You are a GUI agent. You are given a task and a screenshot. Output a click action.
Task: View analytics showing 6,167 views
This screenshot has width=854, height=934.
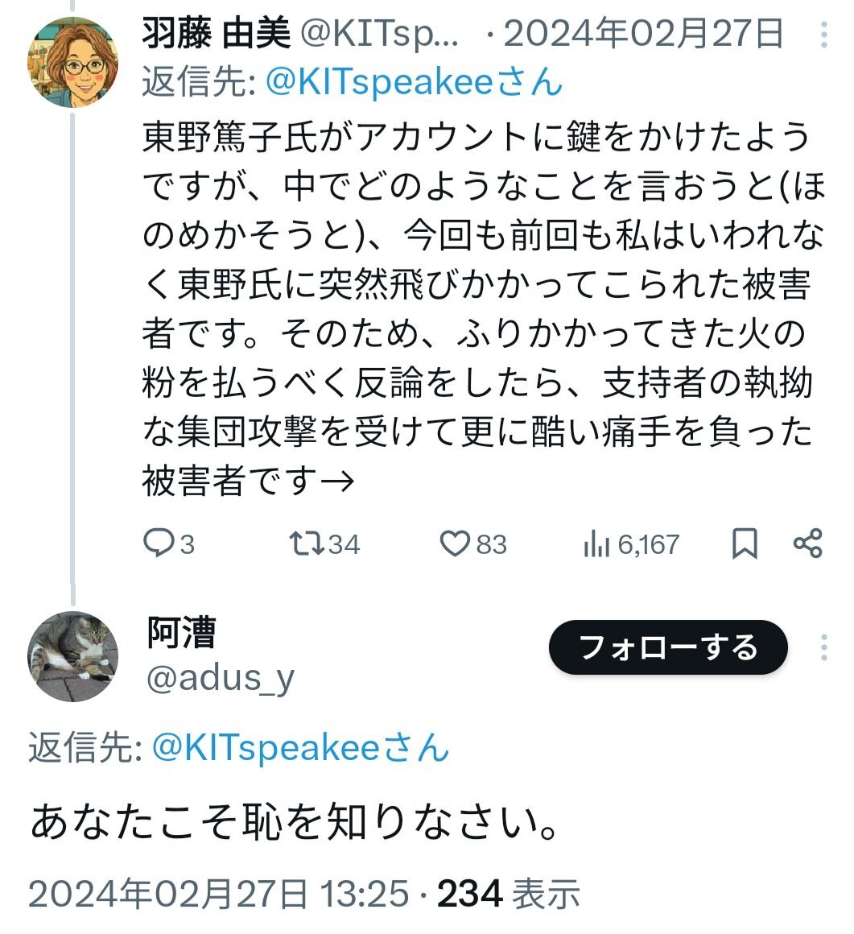point(596,545)
